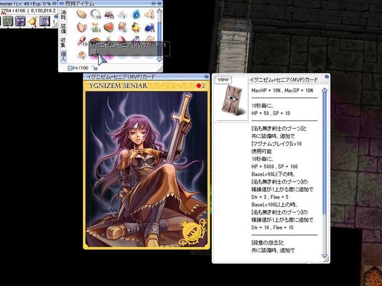
Task: Select the blue item with count 18
Action: (149, 27)
